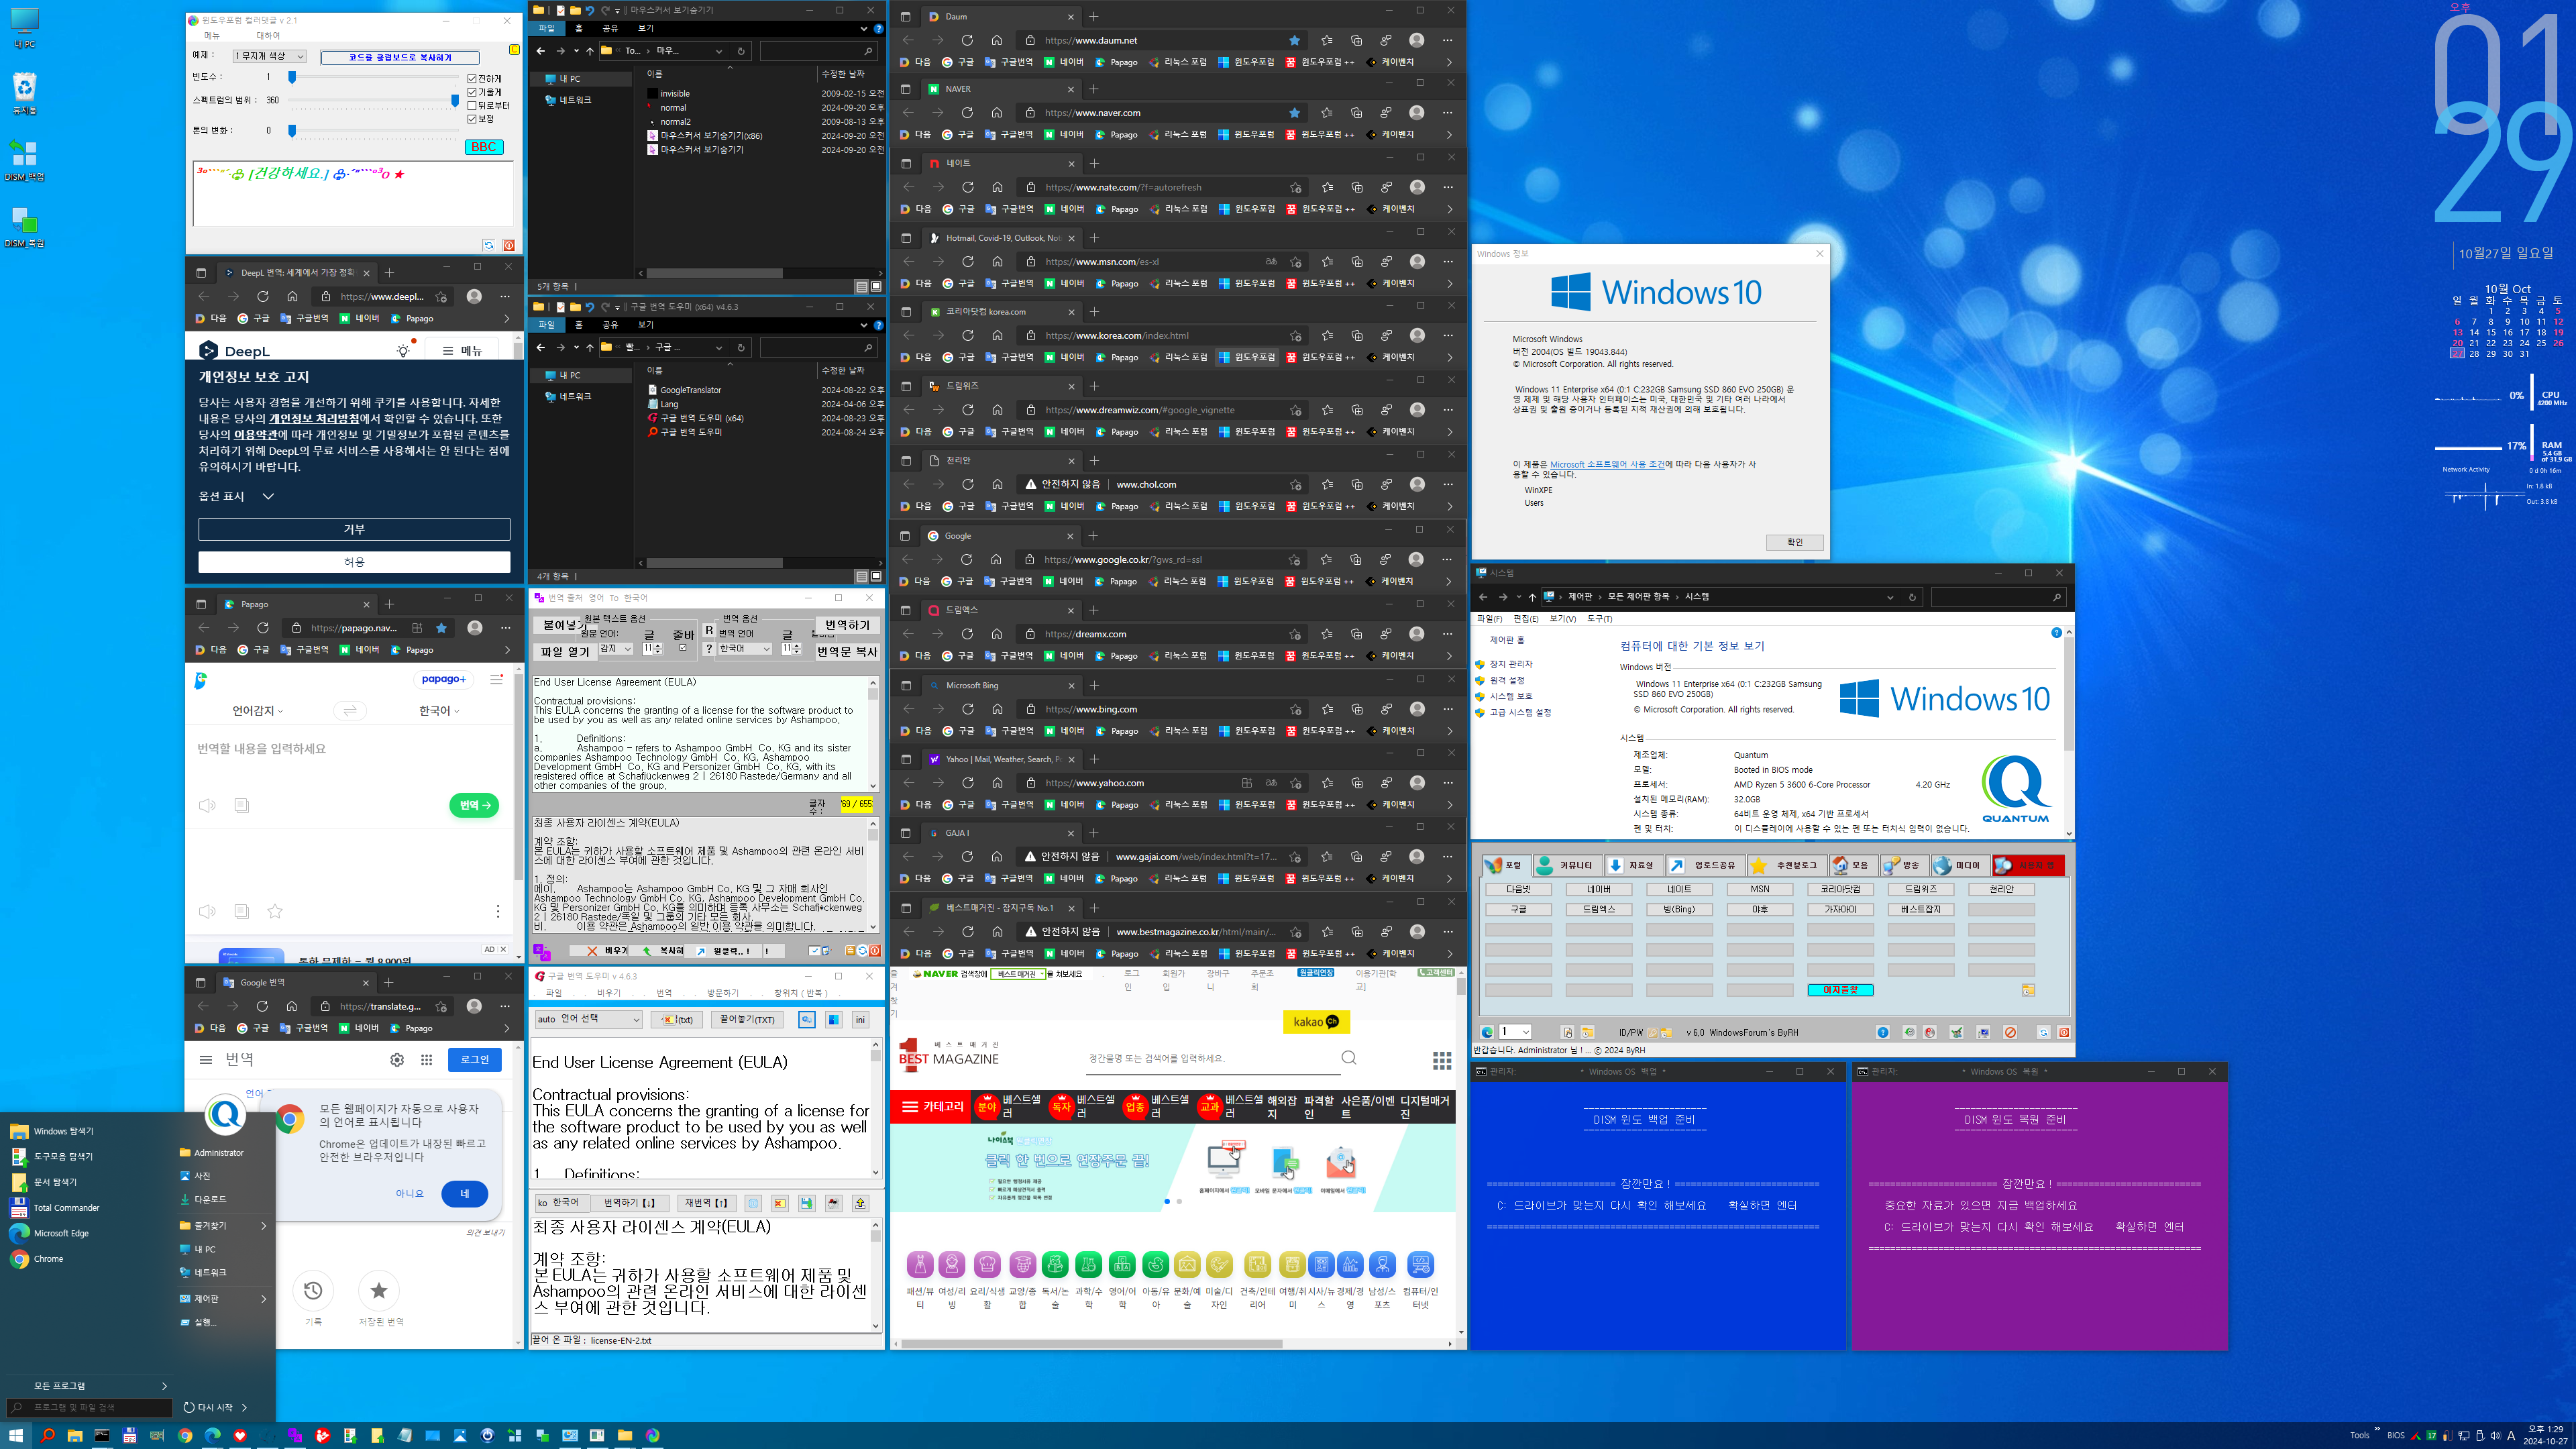2576x1449 pixels.
Task: Open the 예제 dropdown showing 1 무지개 색상
Action: point(269,57)
